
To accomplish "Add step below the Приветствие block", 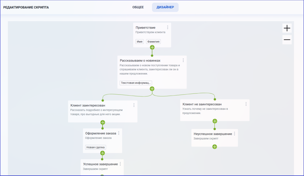I will tap(152, 47).
